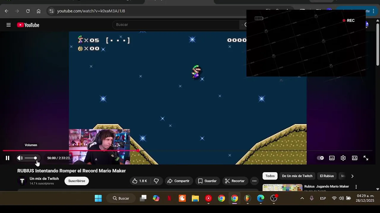Click the video title text
The height and width of the screenshot is (213, 380).
tap(72, 171)
